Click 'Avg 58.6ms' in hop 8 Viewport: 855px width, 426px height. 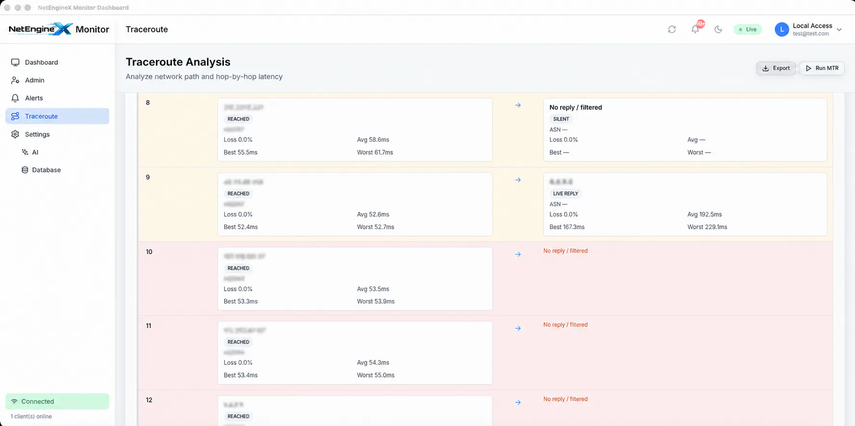coord(373,140)
